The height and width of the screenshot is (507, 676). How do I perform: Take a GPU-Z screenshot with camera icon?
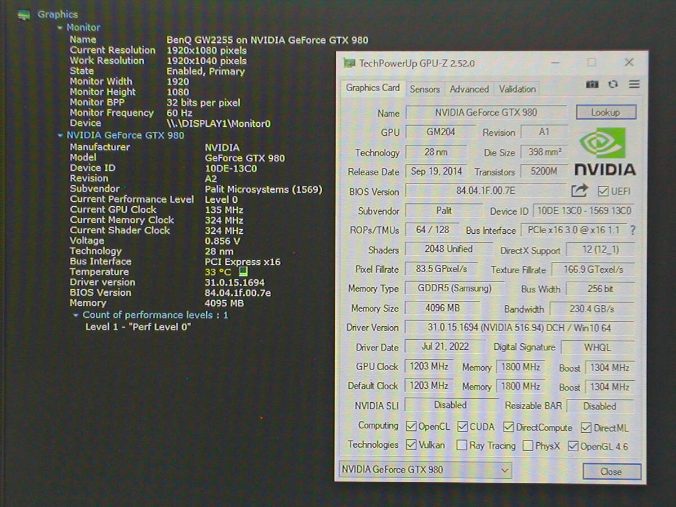coord(592,84)
